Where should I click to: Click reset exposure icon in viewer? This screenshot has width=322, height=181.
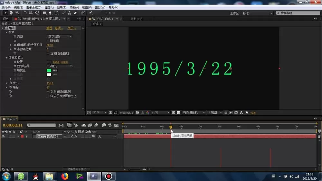click(247, 113)
